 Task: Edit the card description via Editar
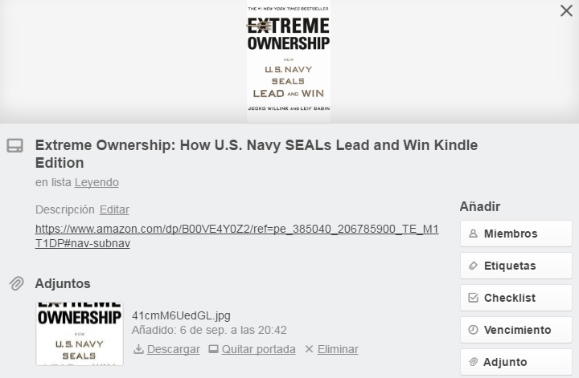[x=114, y=209]
